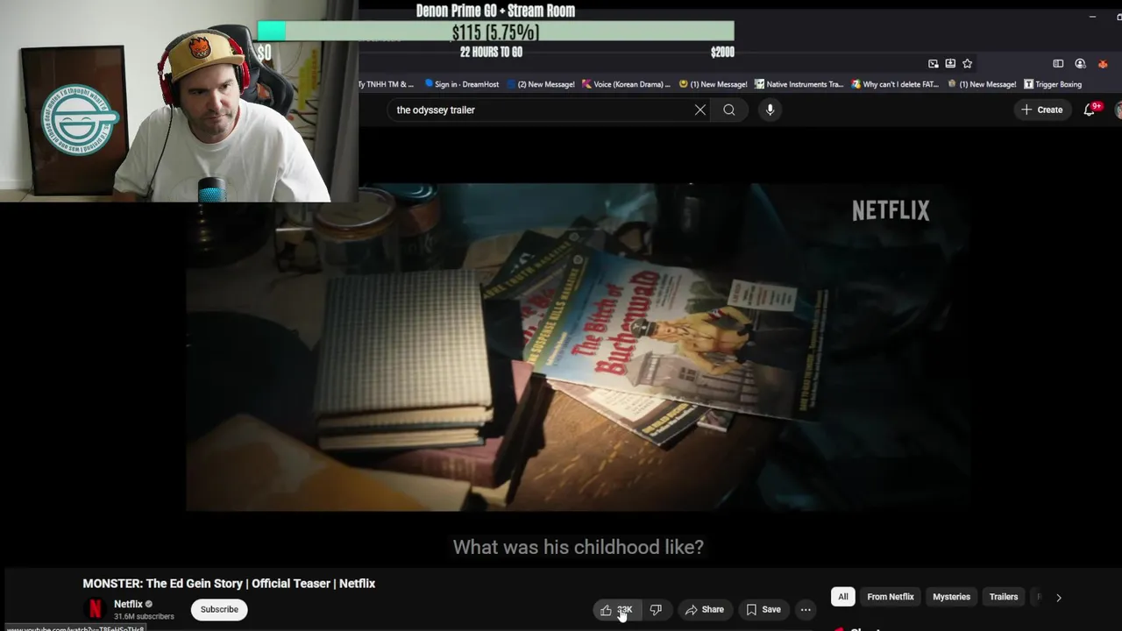Open the Voice (Korean Drama) bookmark
This screenshot has width=1122, height=631.
click(x=626, y=84)
